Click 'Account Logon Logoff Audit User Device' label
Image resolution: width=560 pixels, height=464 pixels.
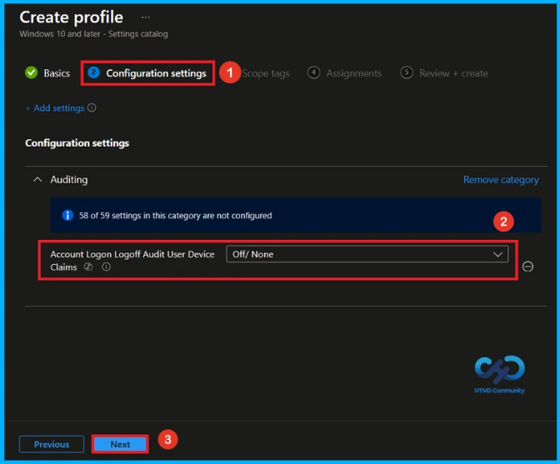point(132,254)
